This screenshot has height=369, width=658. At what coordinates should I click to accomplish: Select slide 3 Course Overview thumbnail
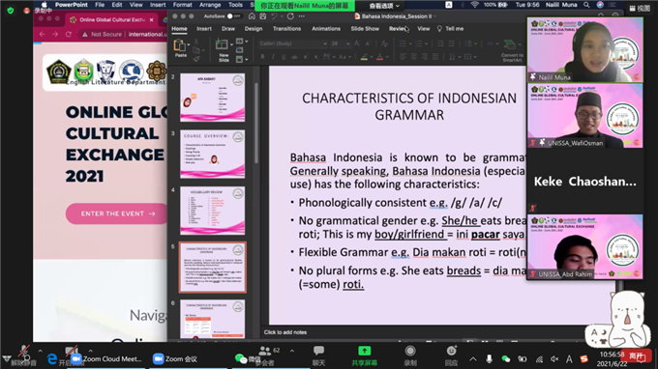(212, 154)
